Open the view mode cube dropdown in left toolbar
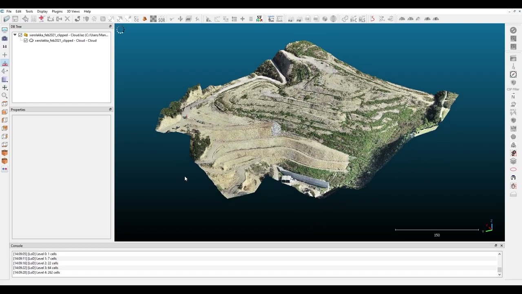 click(4, 80)
